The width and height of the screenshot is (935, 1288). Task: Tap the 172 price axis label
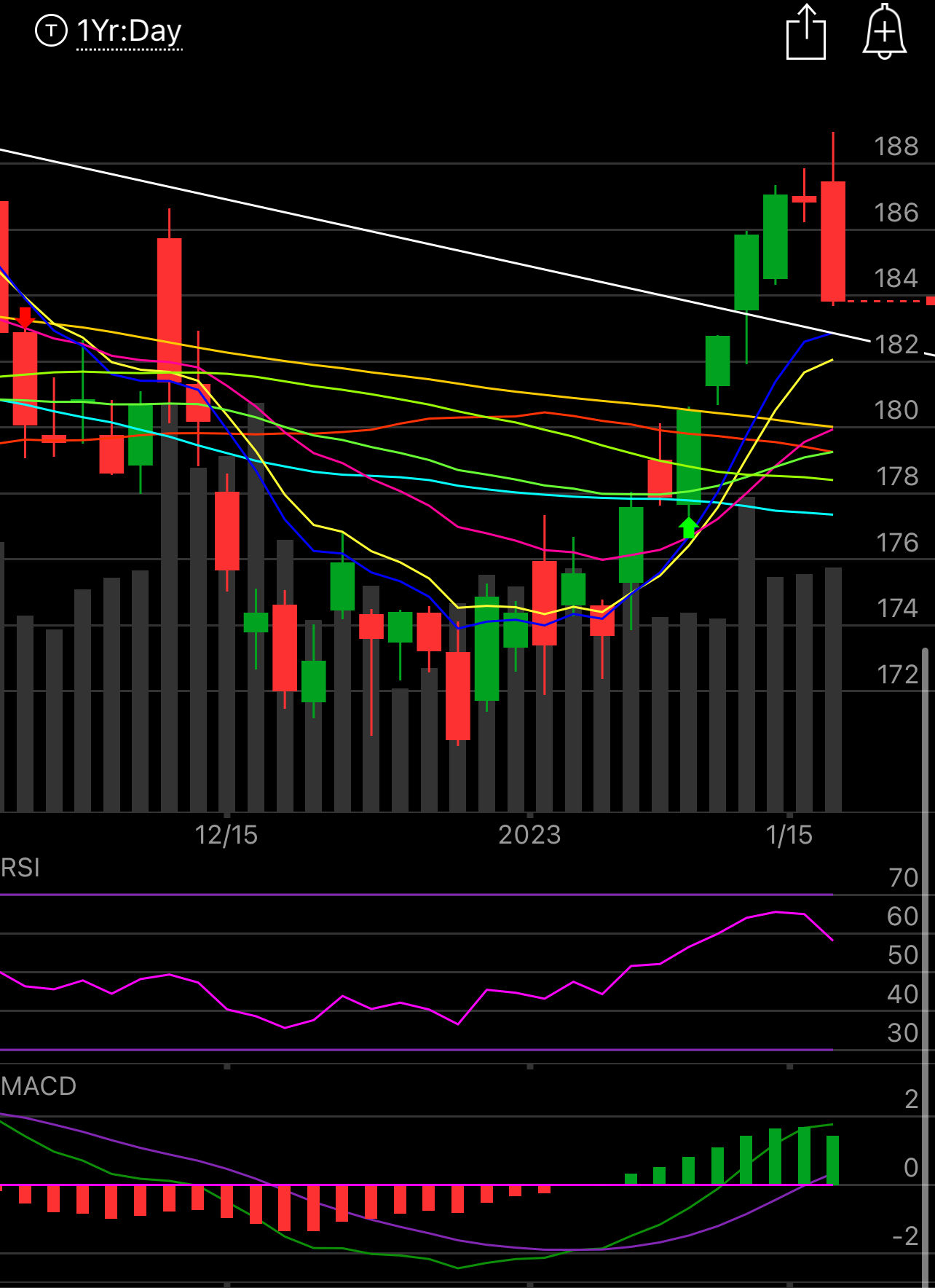tap(896, 675)
